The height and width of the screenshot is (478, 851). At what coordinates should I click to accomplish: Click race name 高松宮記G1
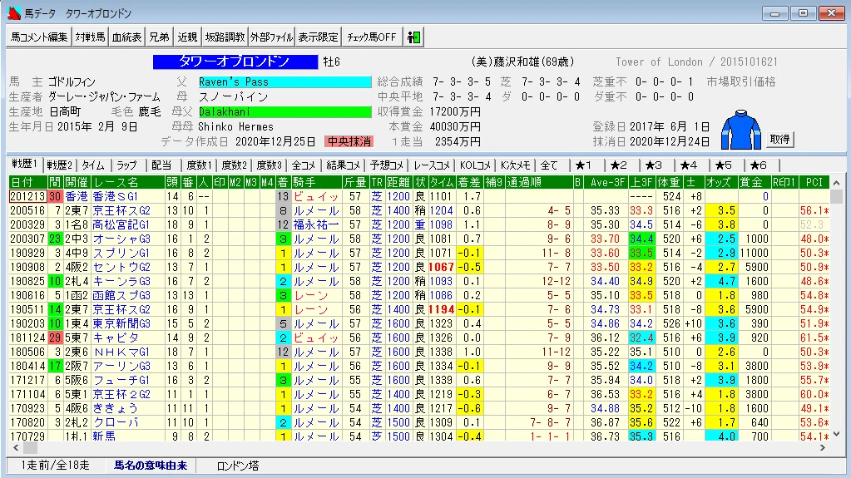(x=121, y=224)
